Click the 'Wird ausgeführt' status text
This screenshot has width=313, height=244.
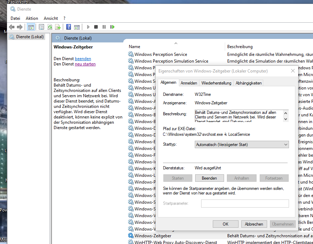point(208,168)
